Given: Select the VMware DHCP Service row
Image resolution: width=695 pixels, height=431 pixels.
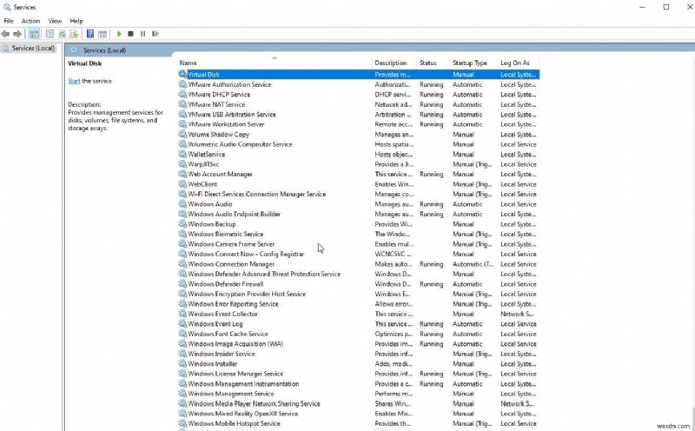Looking at the screenshot, I should [x=359, y=95].
